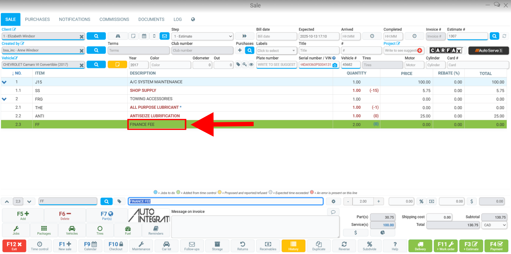This screenshot has height=254, width=511.
Task: Open the Storage box icon
Action: click(217, 246)
